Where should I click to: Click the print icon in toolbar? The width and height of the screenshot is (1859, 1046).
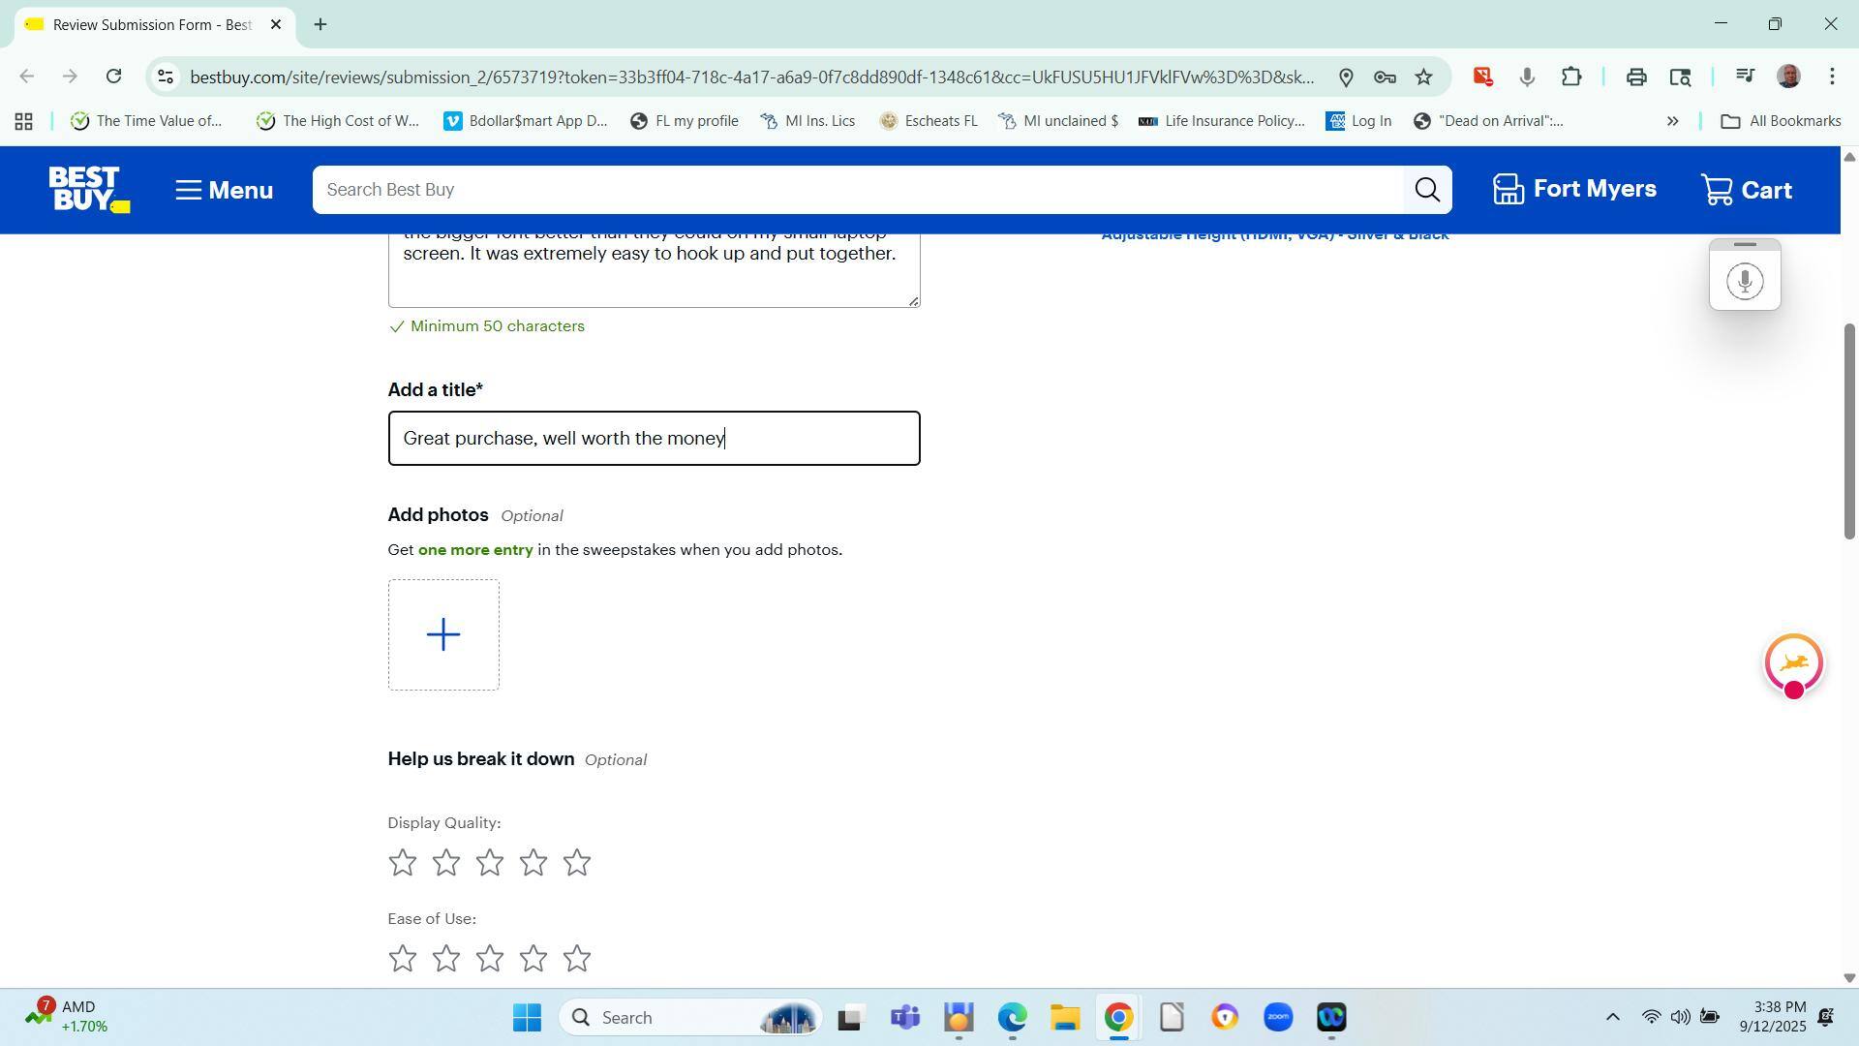[x=1636, y=77]
